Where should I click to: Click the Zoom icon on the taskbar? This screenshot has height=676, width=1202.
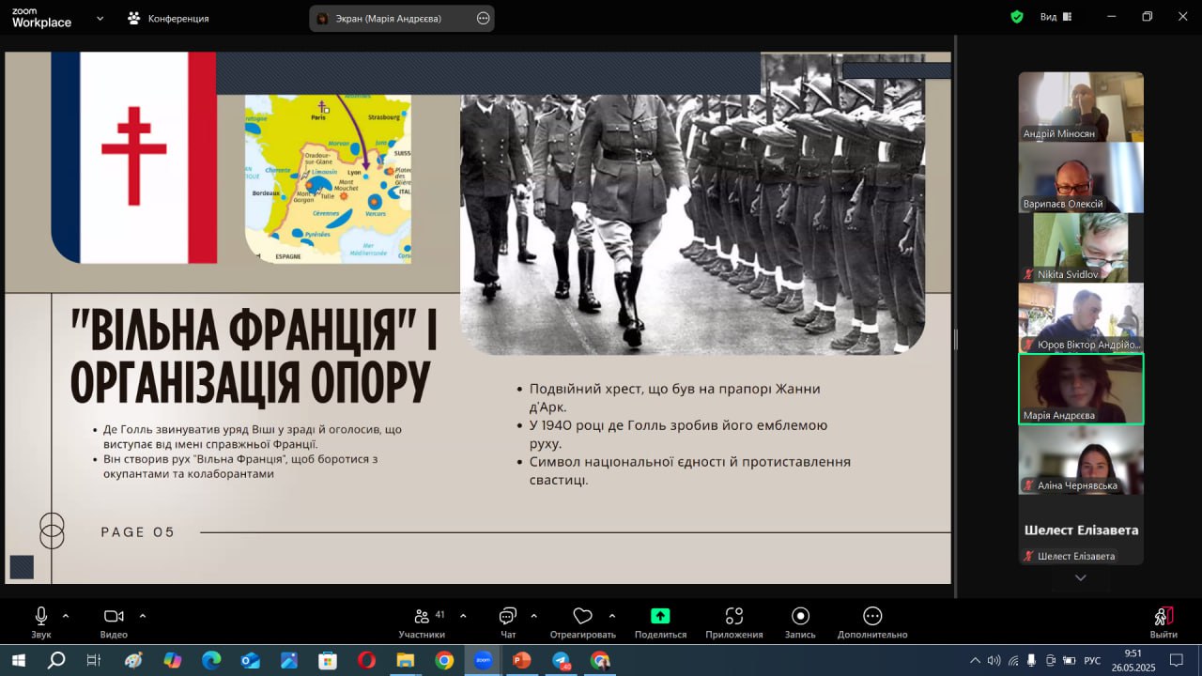point(483,660)
